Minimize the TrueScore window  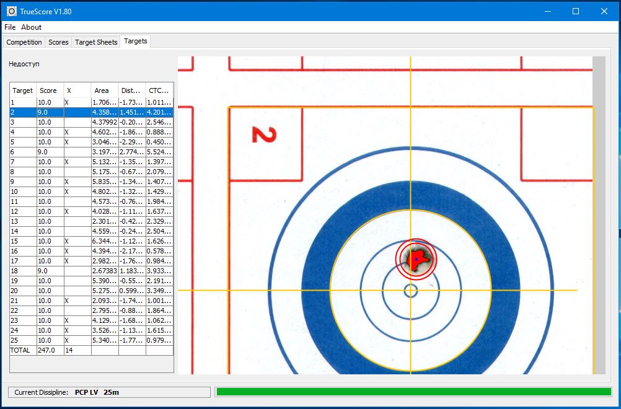547,11
